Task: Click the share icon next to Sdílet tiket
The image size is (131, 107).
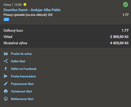Action: 6,61
